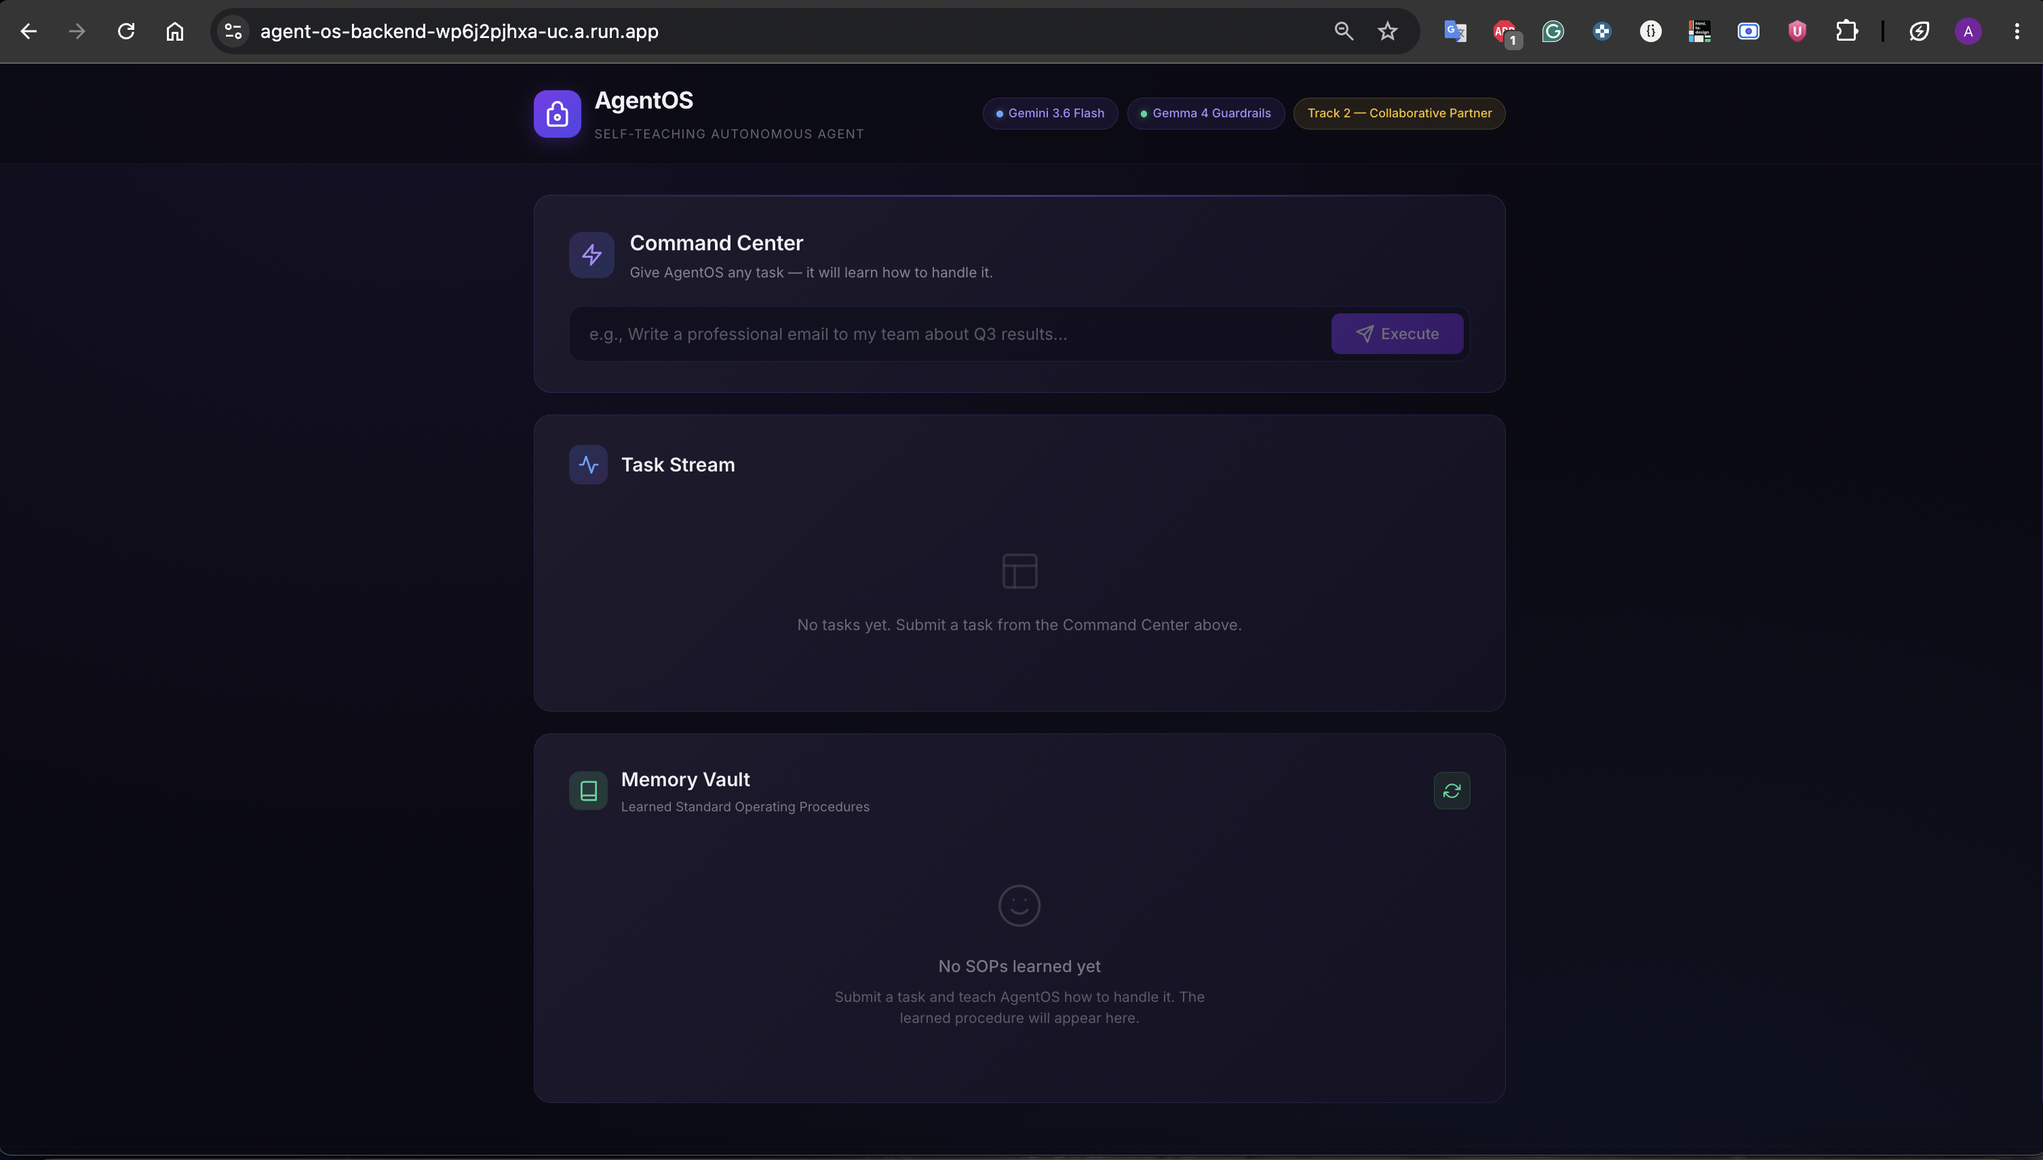This screenshot has height=1160, width=2043.
Task: Open the browser Extensions puzzle menu
Action: 1846,31
